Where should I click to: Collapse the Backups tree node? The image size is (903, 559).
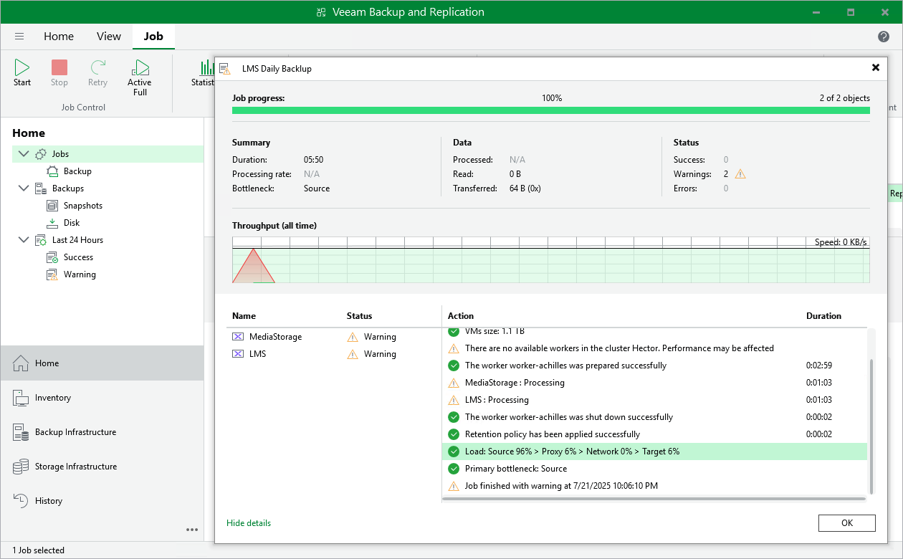24,188
